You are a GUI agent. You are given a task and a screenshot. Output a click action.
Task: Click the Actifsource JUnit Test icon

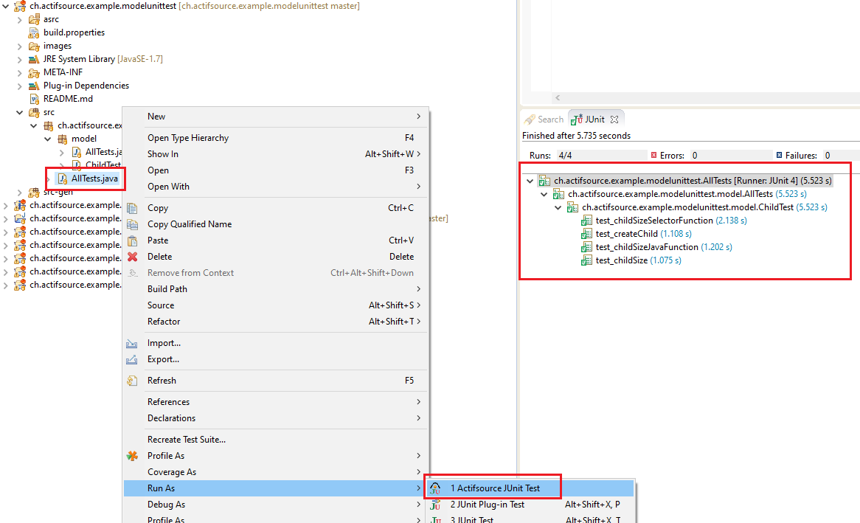(435, 487)
